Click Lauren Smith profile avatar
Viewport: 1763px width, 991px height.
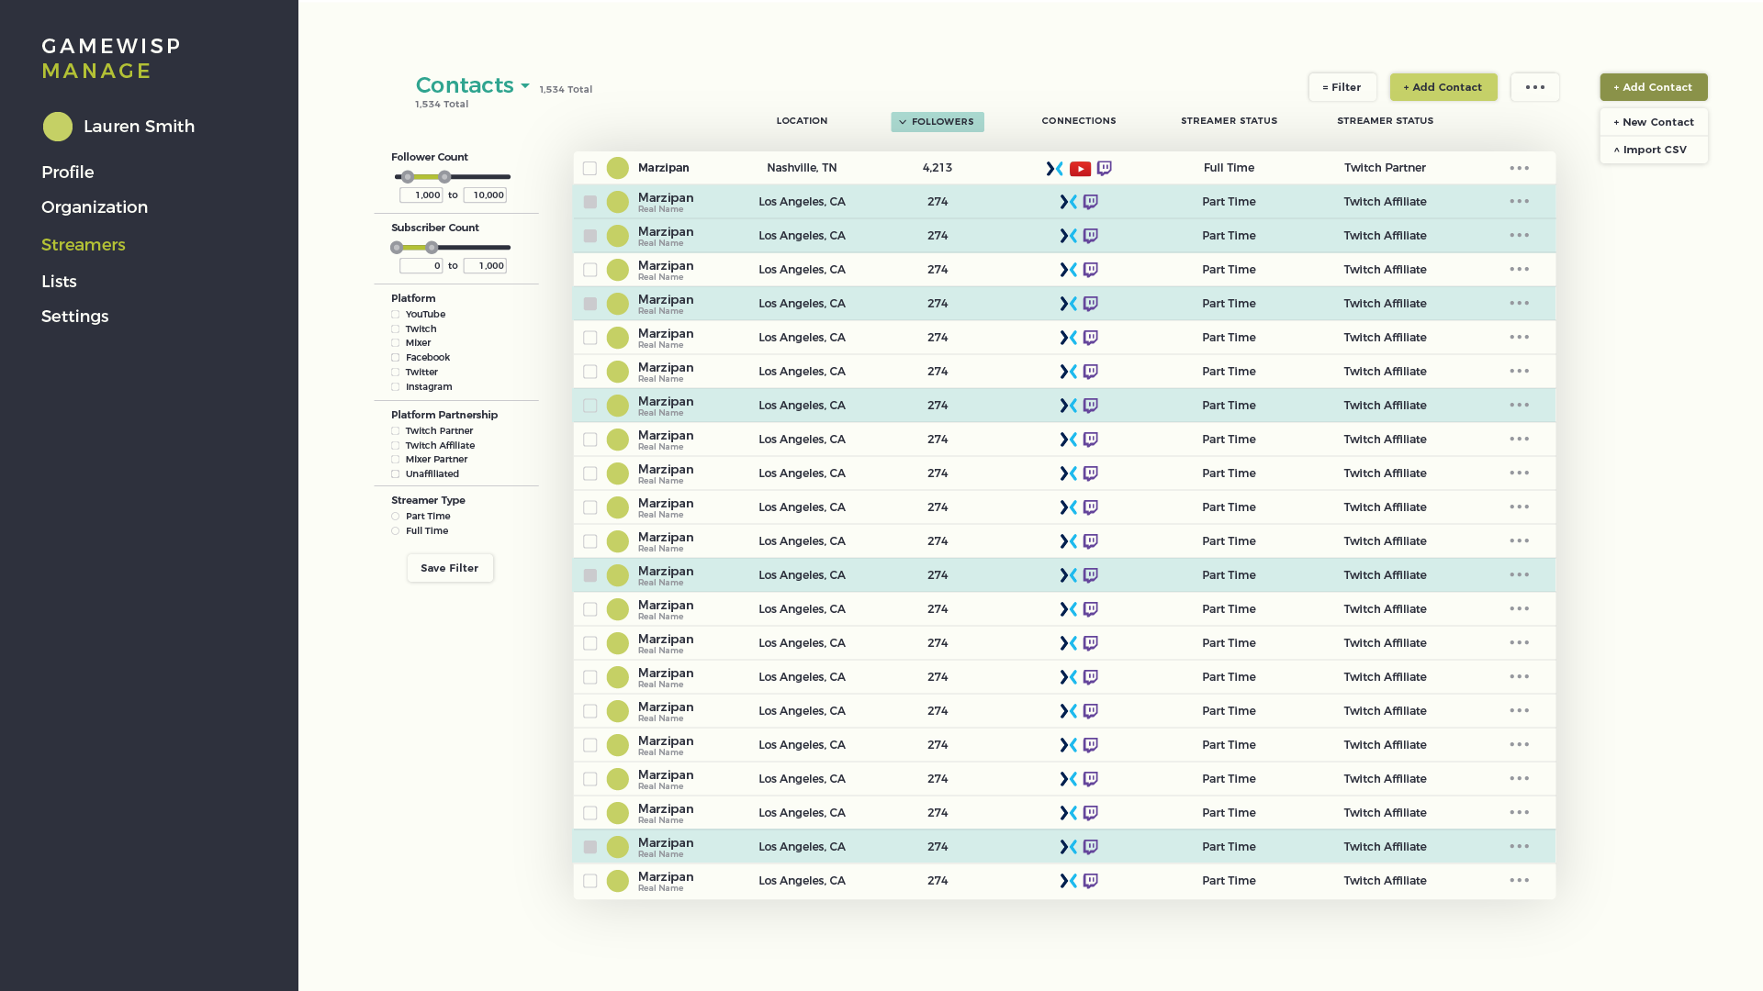pos(58,127)
